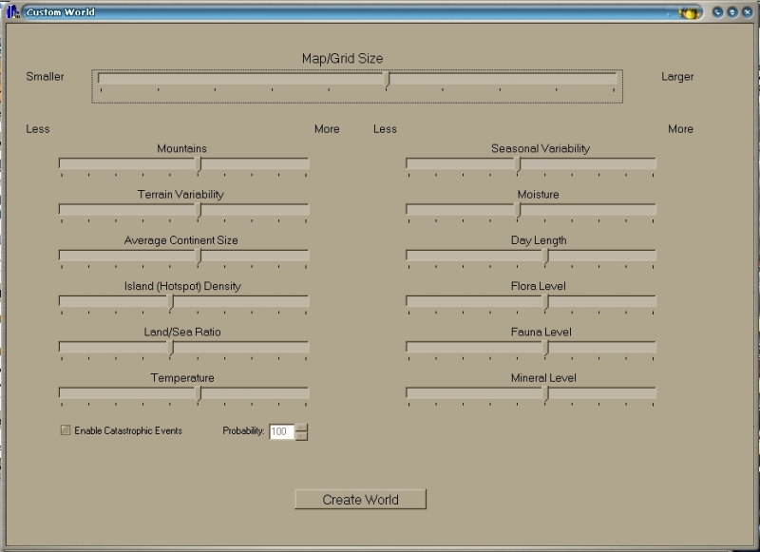Select the Land/Sea Ratio slider thumb

click(171, 348)
